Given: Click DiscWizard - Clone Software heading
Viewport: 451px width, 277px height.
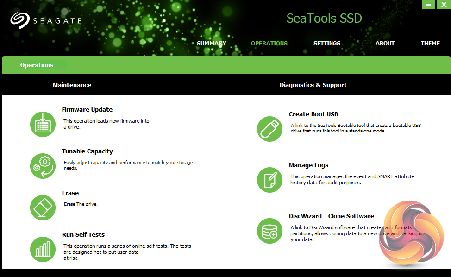Looking at the screenshot, I should 332,216.
